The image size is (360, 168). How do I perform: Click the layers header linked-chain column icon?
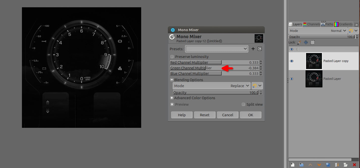(x=298, y=49)
